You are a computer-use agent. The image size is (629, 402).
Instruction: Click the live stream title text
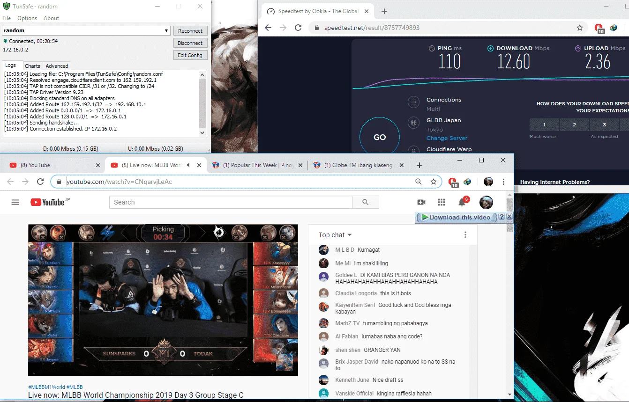pos(136,395)
